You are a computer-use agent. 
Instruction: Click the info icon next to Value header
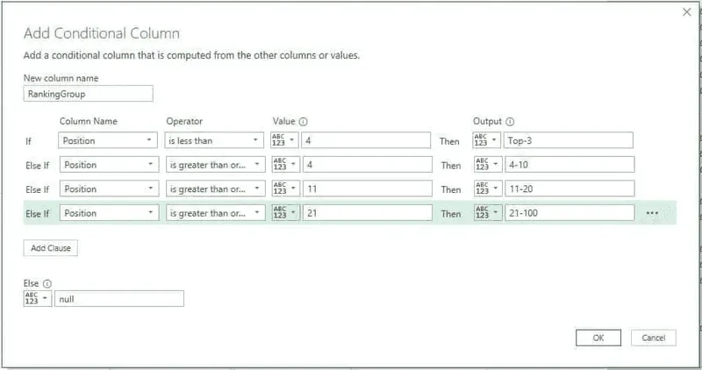(303, 121)
